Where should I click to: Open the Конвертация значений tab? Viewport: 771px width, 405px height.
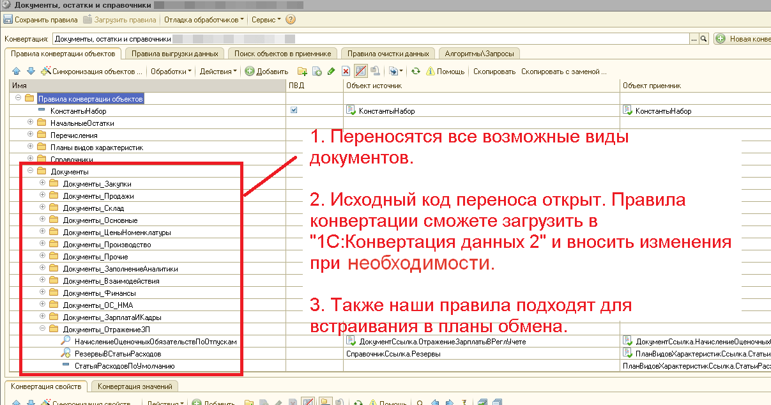[133, 386]
